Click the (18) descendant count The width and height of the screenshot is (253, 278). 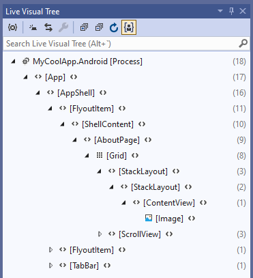click(x=239, y=61)
